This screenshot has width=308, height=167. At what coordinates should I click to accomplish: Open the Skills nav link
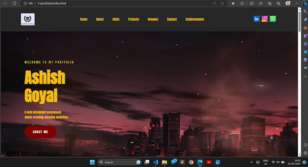(x=116, y=19)
